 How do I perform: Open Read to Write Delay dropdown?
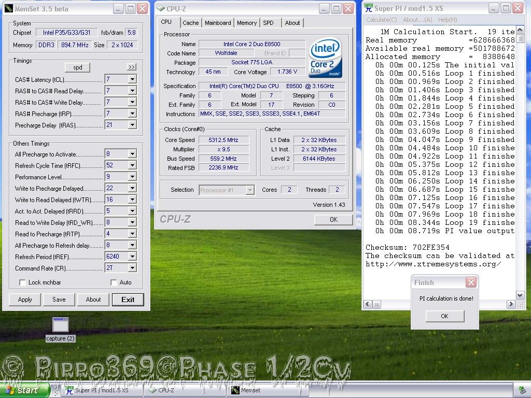tap(132, 222)
